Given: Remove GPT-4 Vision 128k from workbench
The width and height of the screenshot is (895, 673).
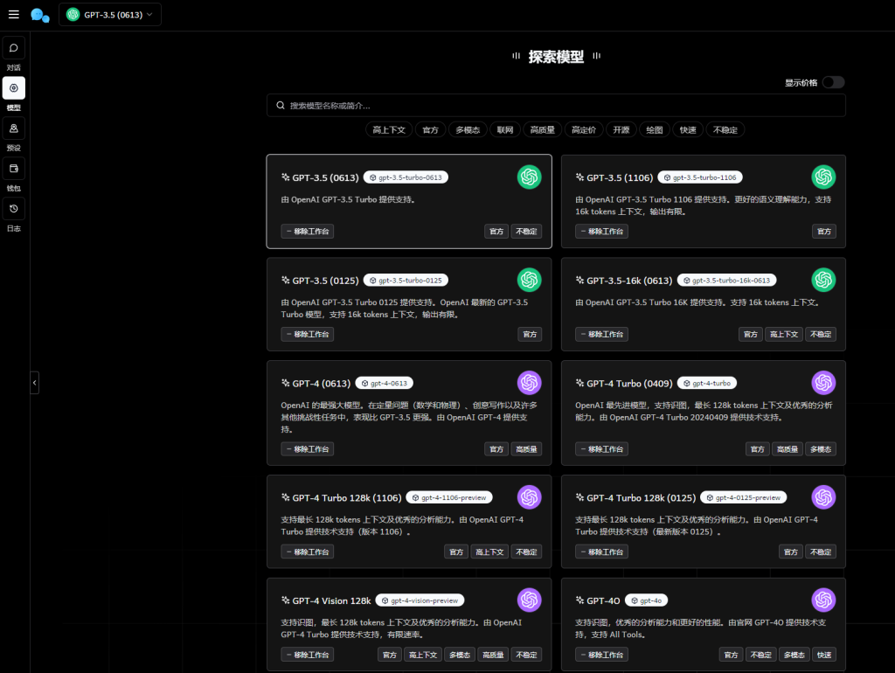Looking at the screenshot, I should [307, 655].
